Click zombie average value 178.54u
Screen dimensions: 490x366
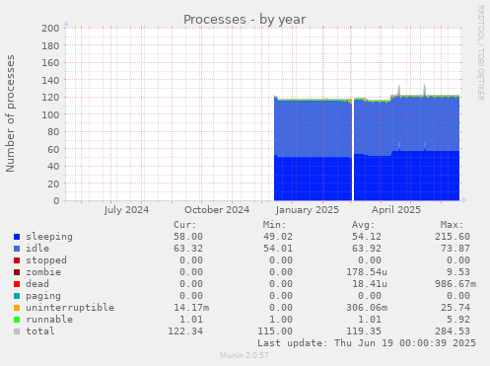point(367,272)
